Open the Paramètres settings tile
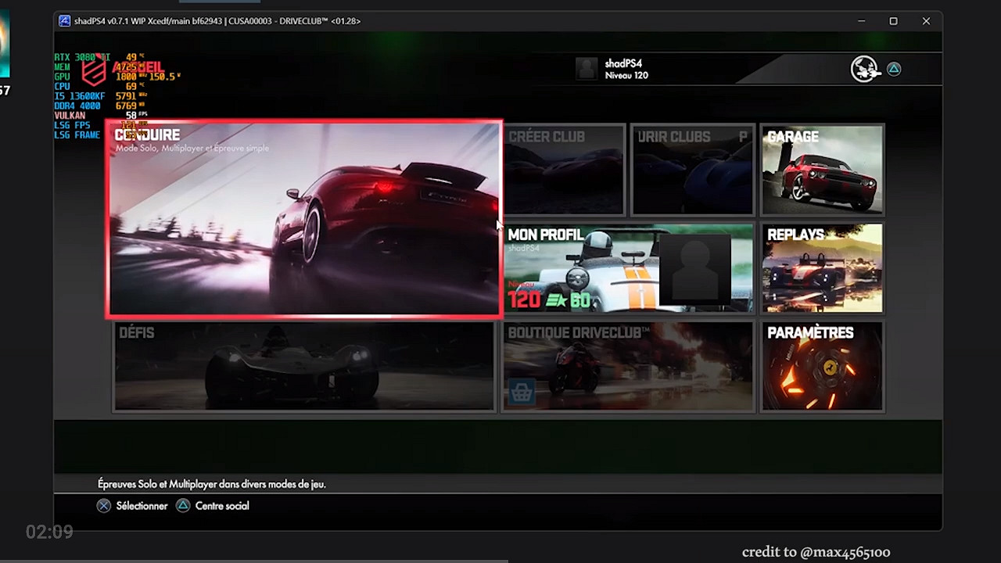The width and height of the screenshot is (1001, 563). (822, 367)
